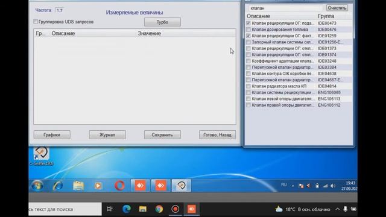The width and height of the screenshot is (386, 217).
Task: Check the IDE01374 row checkbox
Action: coord(248,55)
